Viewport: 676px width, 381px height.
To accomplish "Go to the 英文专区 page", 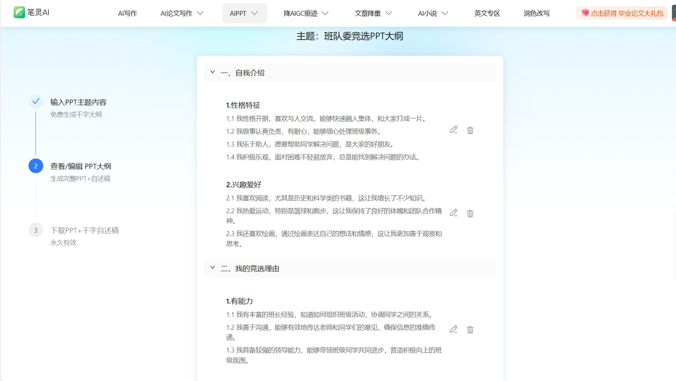I will 487,13.
